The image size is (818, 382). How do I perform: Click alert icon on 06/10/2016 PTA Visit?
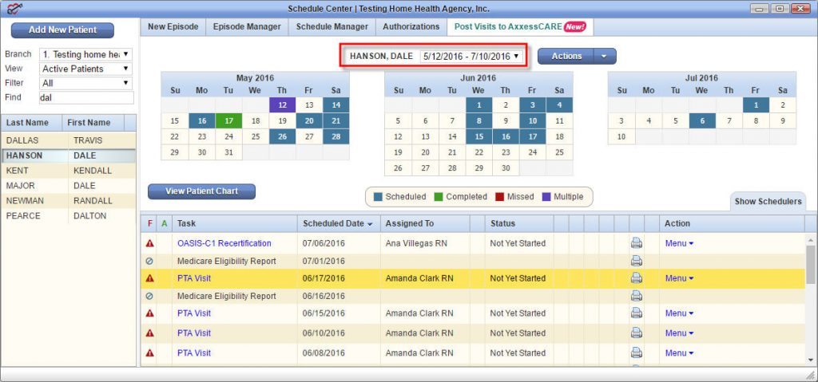tap(149, 333)
